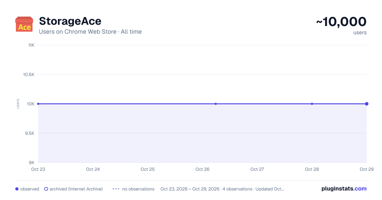Click the 9.5K y-axis label
Viewport: 382px width, 200px height.
pos(30,133)
